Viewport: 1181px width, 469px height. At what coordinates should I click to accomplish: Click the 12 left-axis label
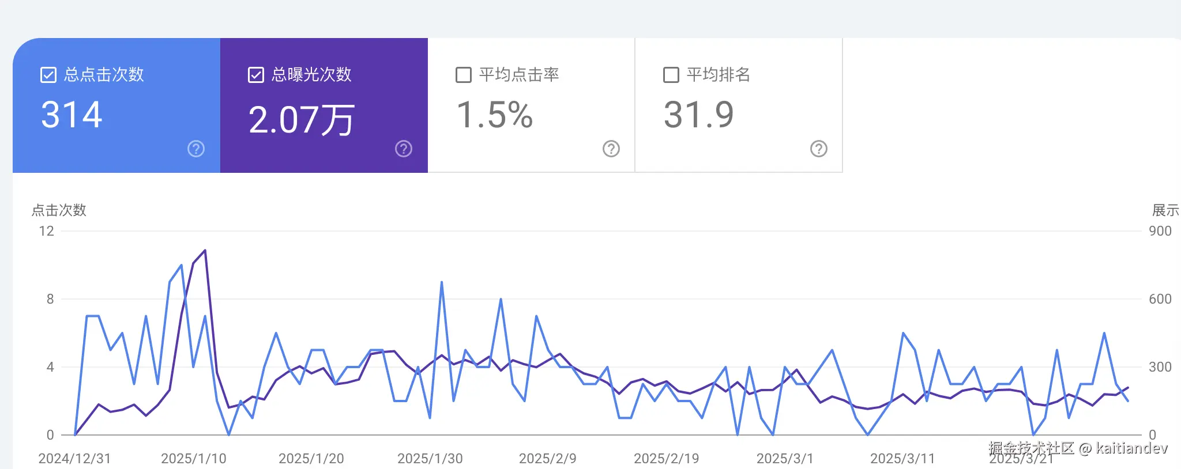click(x=47, y=231)
